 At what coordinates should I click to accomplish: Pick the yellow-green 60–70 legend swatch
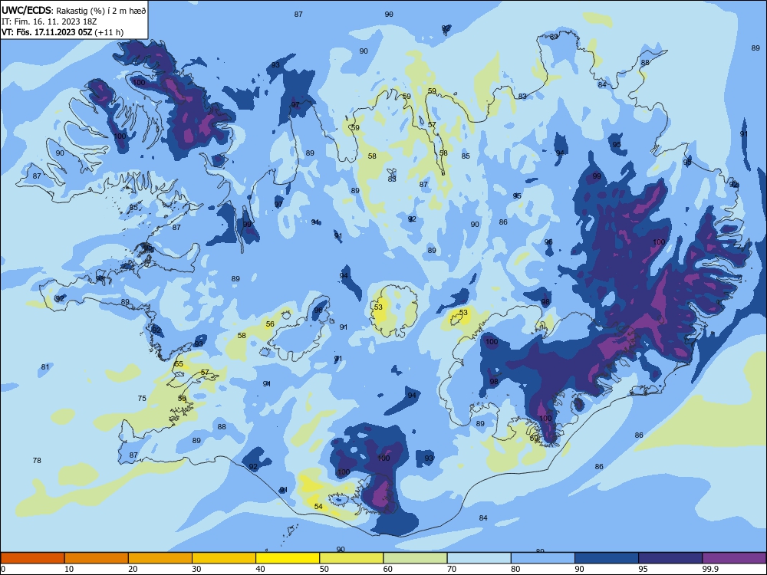(415, 558)
